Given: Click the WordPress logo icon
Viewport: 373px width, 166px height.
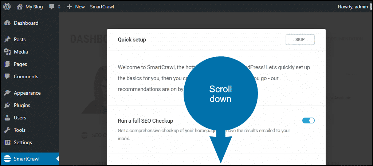Looking at the screenshot, I should tap(7, 7).
